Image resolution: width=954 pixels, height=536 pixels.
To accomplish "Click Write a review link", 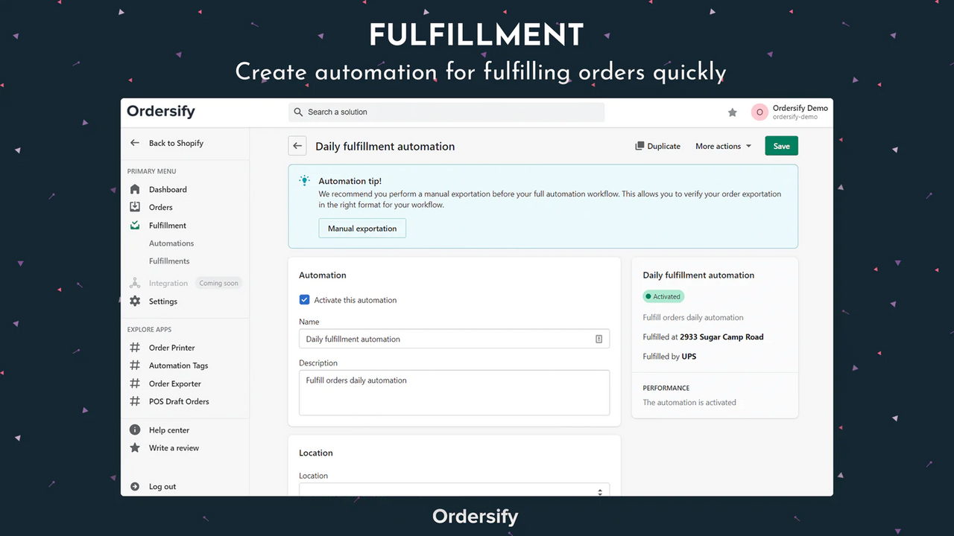I will (x=174, y=447).
